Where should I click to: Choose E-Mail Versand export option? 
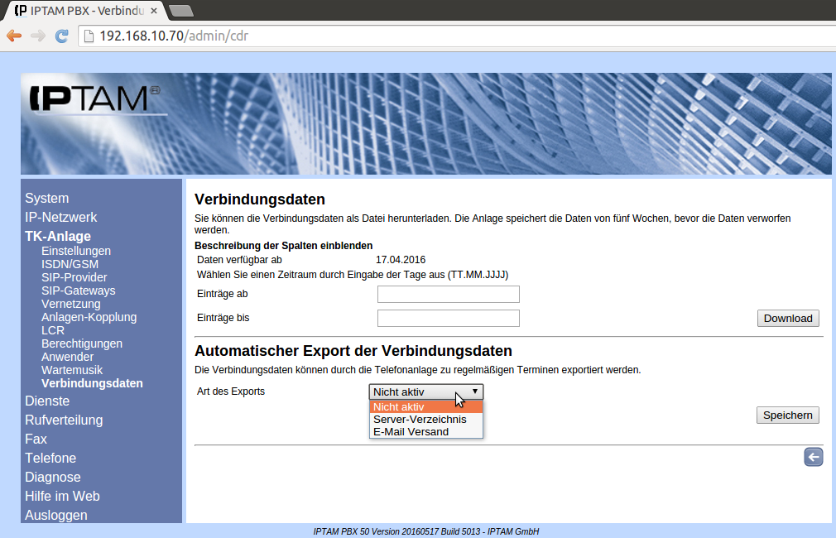[411, 431]
